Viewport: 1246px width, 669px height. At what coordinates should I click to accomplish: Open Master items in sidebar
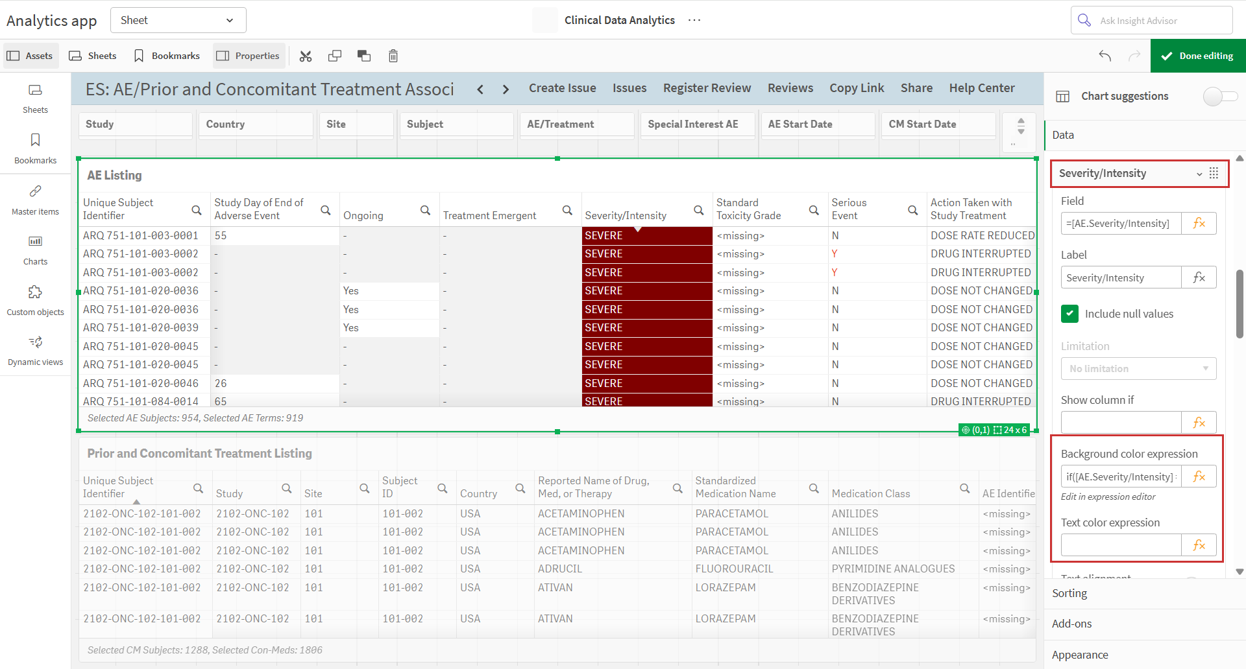pyautogui.click(x=36, y=200)
